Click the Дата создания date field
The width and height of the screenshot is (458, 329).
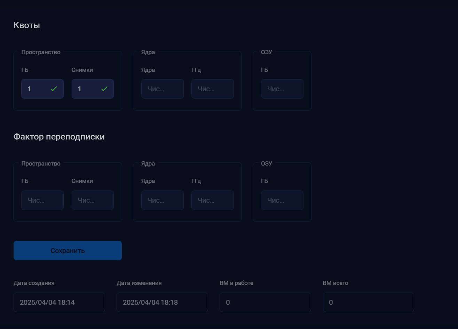pyautogui.click(x=59, y=302)
